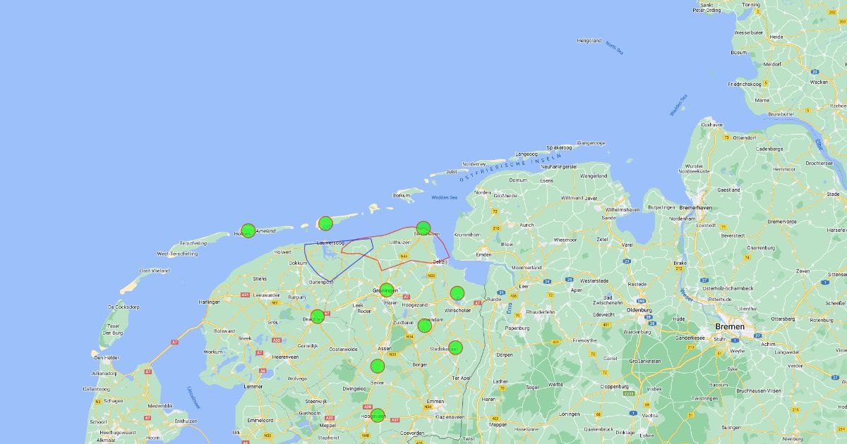This screenshot has width=847, height=444.
Task: Click the Wangerooge island label
Action: [591, 143]
